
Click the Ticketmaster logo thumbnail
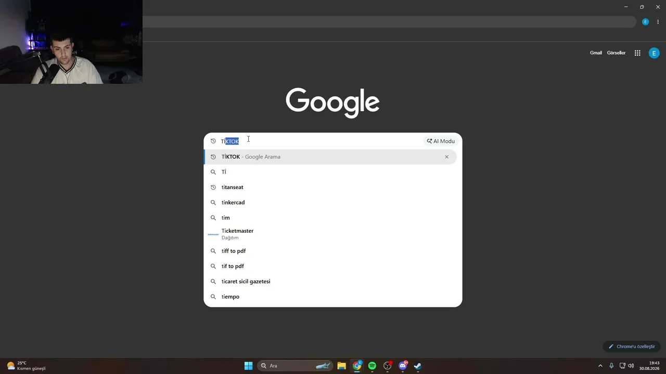pos(213,234)
